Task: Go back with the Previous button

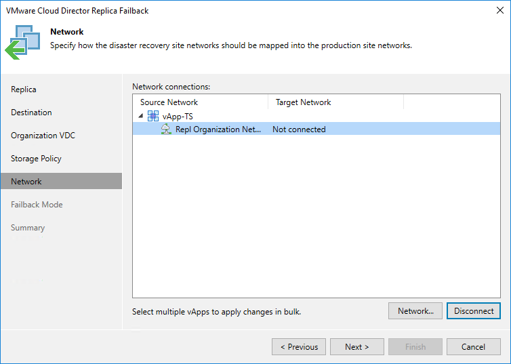Action: pyautogui.click(x=299, y=347)
